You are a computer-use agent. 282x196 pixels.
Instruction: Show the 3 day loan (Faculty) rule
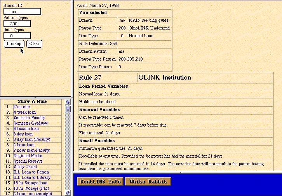pyautogui.click(x=32, y=139)
